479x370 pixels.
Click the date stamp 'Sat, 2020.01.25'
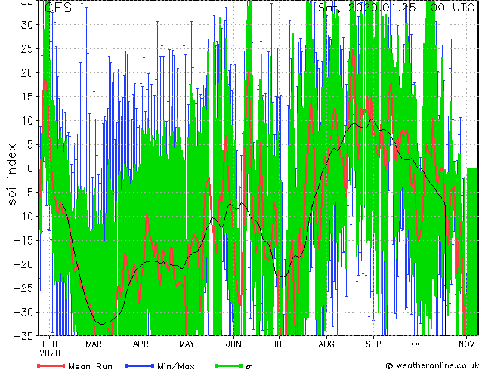pyautogui.click(x=367, y=8)
